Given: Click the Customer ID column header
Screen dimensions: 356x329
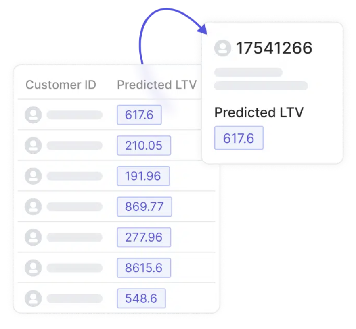Looking at the screenshot, I should point(61,85).
